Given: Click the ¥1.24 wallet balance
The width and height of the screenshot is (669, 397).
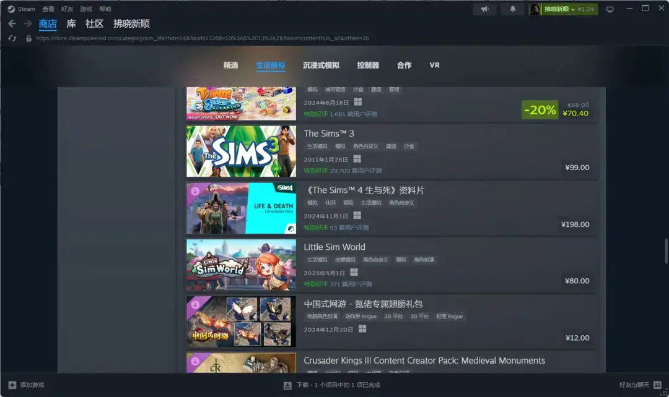Looking at the screenshot, I should 586,9.
